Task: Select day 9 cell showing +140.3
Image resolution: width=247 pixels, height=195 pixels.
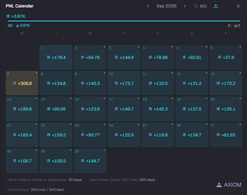Action: [90, 83]
